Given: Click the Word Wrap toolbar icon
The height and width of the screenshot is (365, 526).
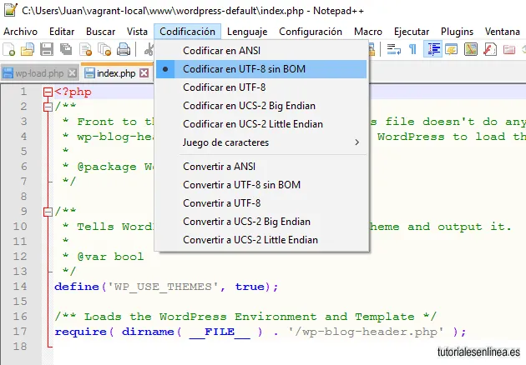Looking at the screenshot, I should coord(394,49).
